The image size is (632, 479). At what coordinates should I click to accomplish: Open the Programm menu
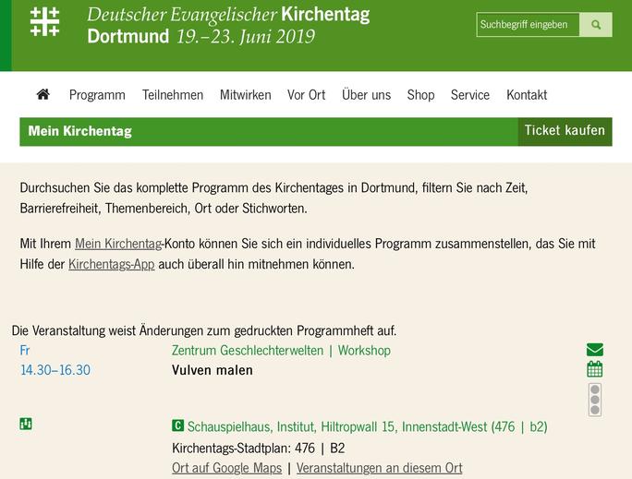97,95
